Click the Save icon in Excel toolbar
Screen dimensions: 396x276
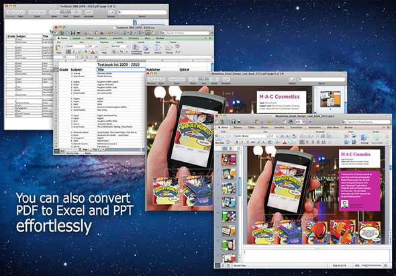tap(72, 33)
